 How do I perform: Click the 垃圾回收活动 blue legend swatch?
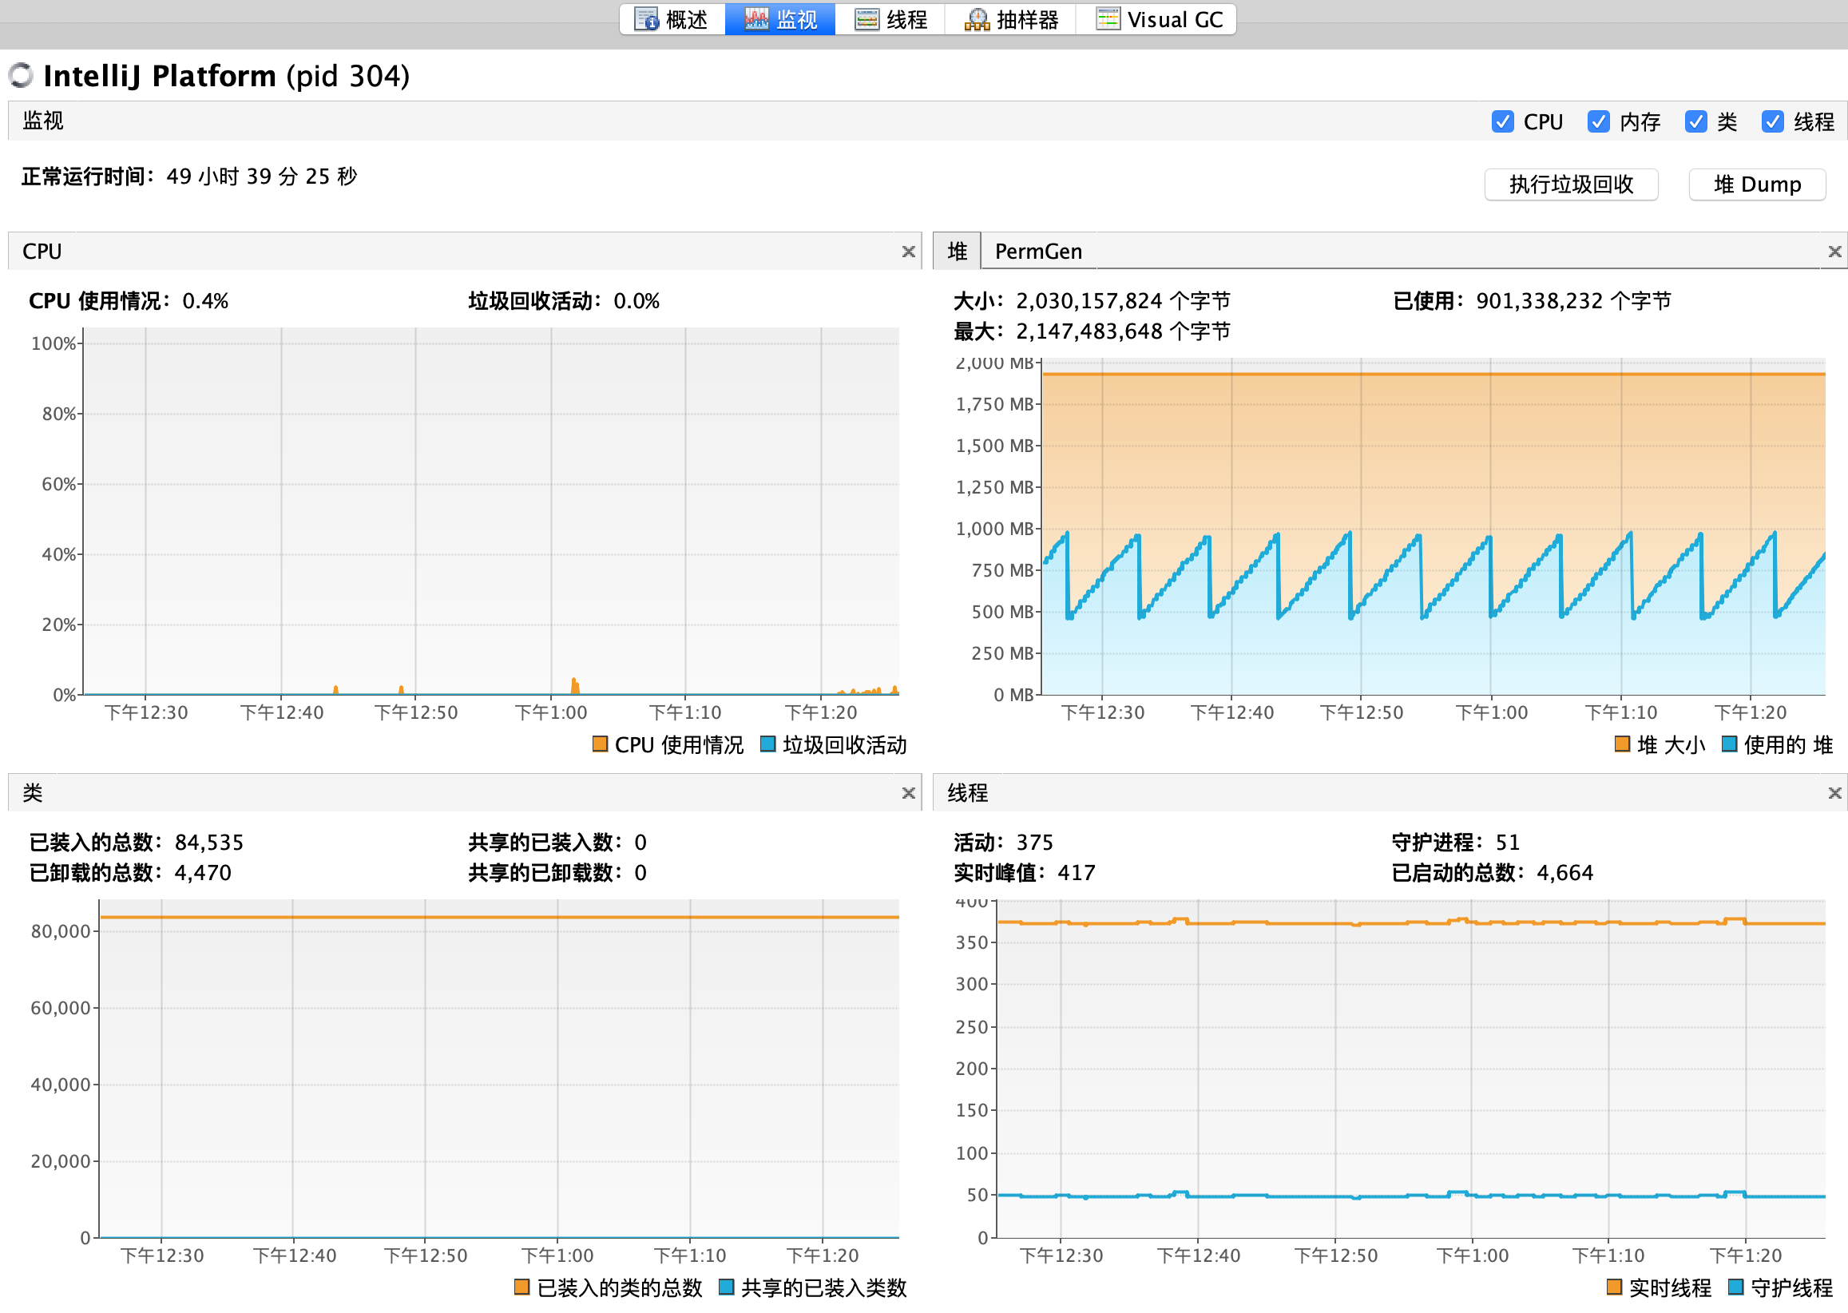coord(768,744)
